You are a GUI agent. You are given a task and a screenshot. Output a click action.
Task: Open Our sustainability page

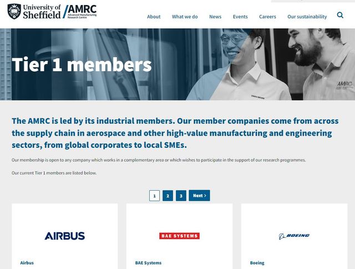click(x=307, y=17)
